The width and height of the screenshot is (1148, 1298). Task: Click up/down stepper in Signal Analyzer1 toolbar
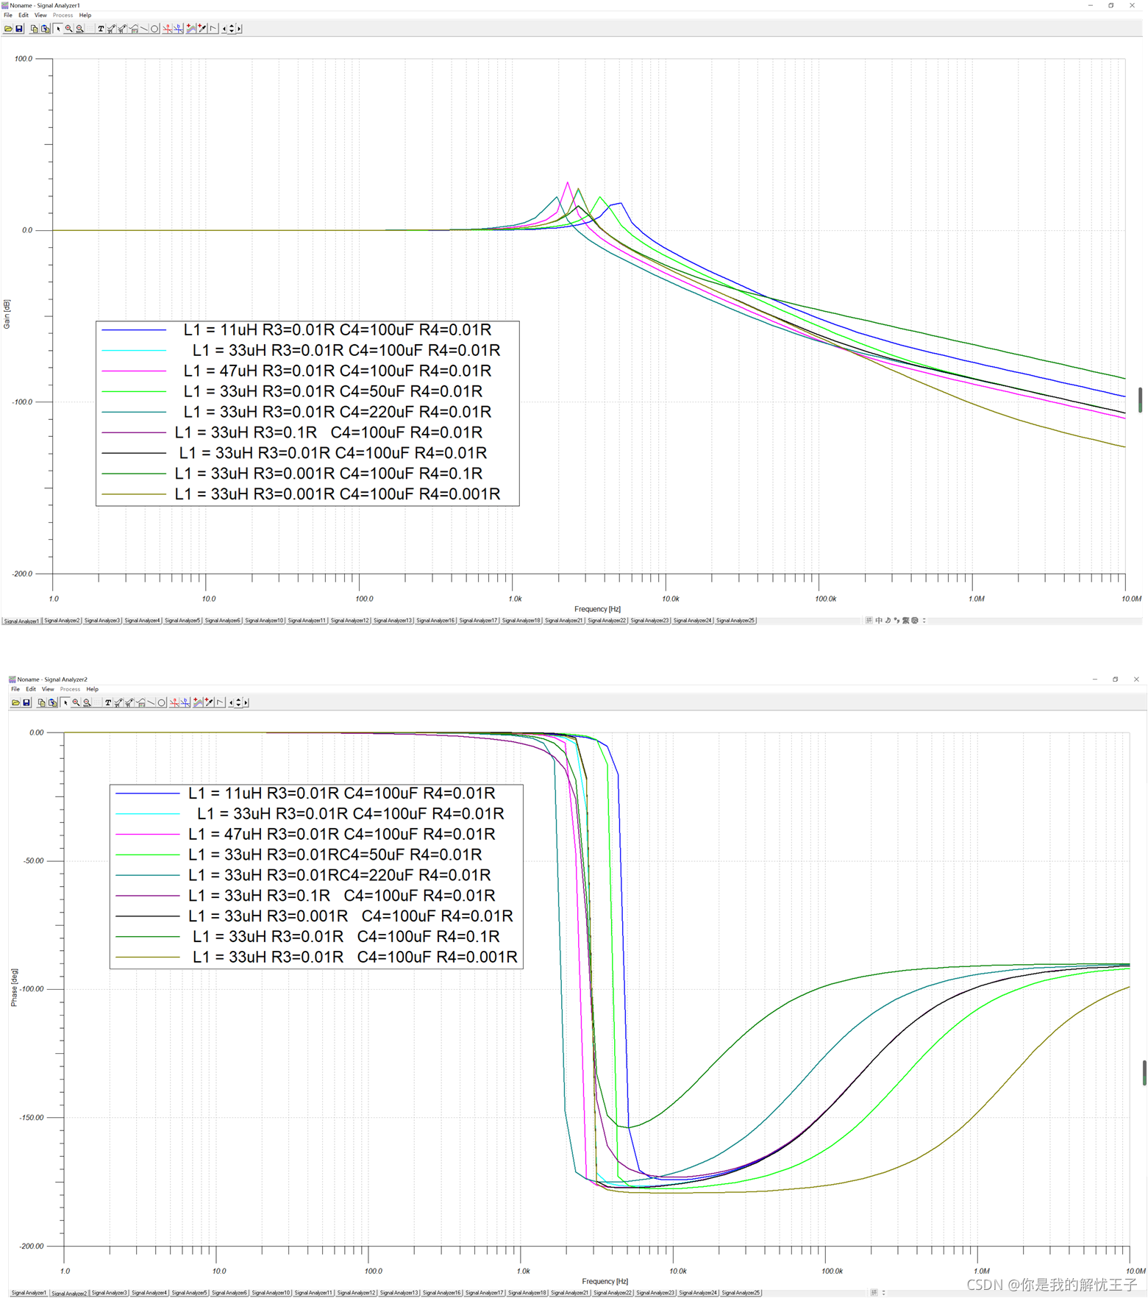[232, 29]
